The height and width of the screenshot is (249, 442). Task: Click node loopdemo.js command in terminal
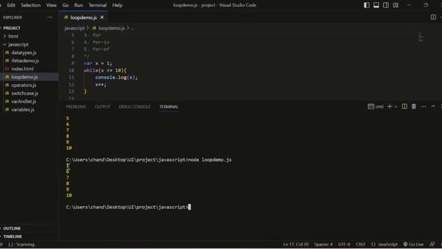click(x=210, y=160)
